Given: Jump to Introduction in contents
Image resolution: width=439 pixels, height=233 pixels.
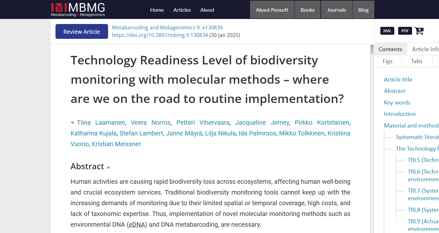Looking at the screenshot, I should tap(400, 114).
